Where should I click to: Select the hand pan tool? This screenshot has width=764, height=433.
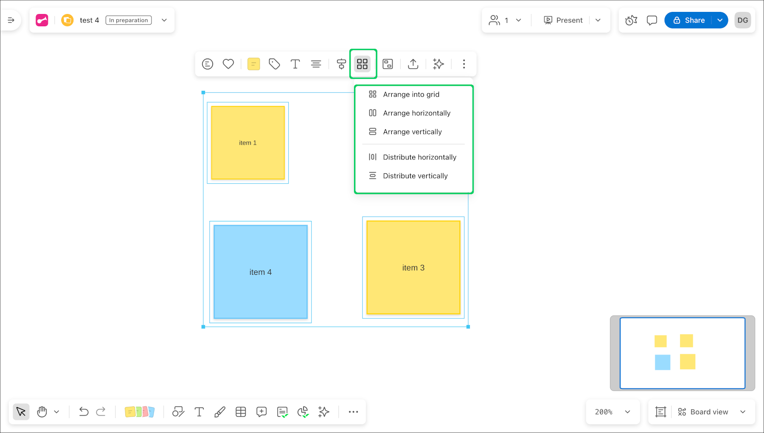42,412
